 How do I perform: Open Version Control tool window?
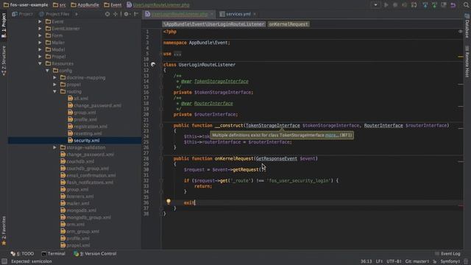pos(95,253)
